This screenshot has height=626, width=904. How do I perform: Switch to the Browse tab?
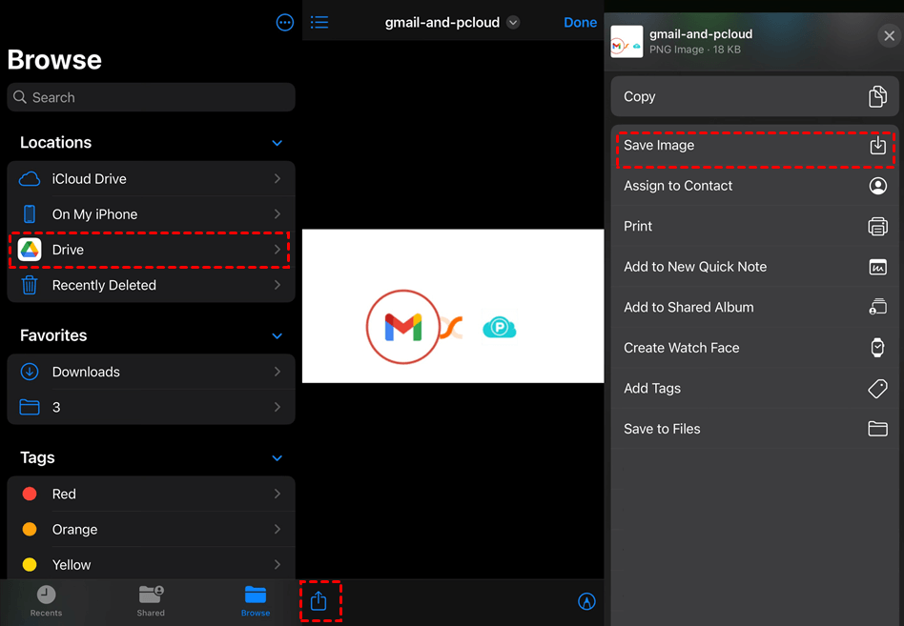pyautogui.click(x=256, y=600)
